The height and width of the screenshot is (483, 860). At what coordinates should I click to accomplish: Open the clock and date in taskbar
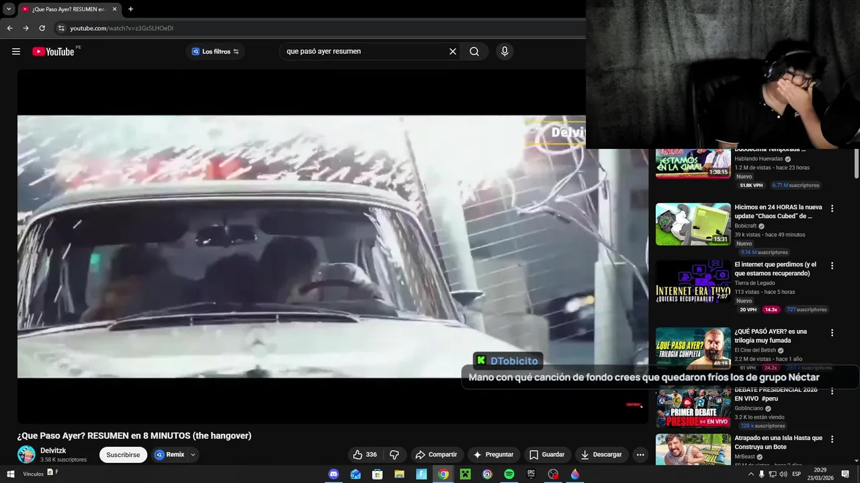click(x=820, y=474)
